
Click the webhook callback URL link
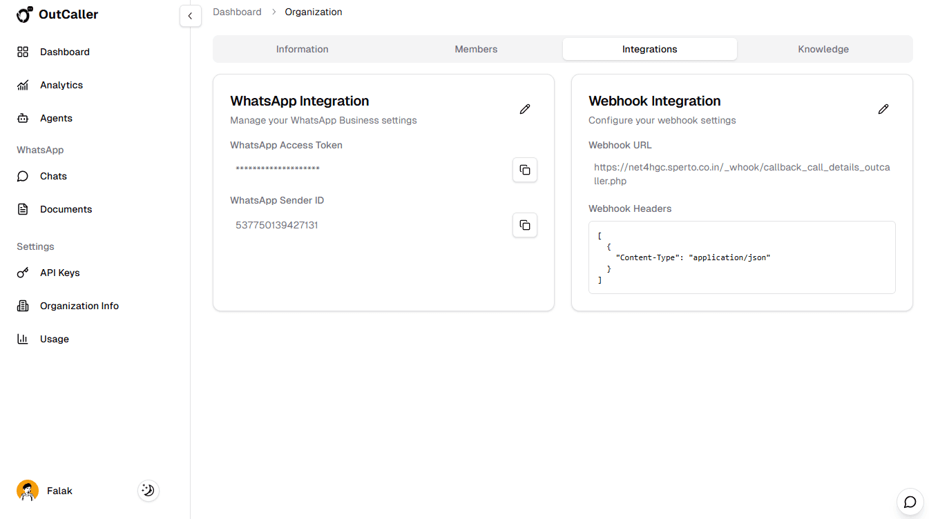click(x=741, y=173)
